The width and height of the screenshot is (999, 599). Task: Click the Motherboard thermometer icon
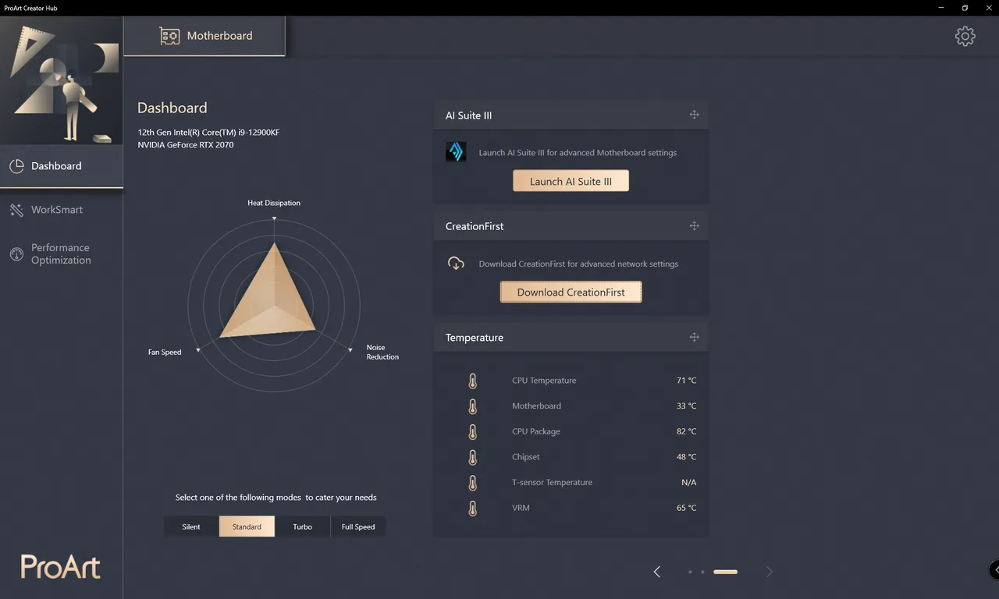472,406
